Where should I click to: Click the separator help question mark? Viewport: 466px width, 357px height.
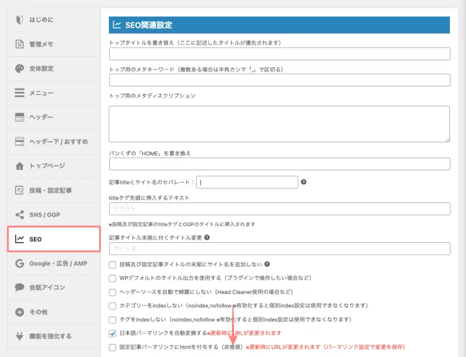pos(304,182)
